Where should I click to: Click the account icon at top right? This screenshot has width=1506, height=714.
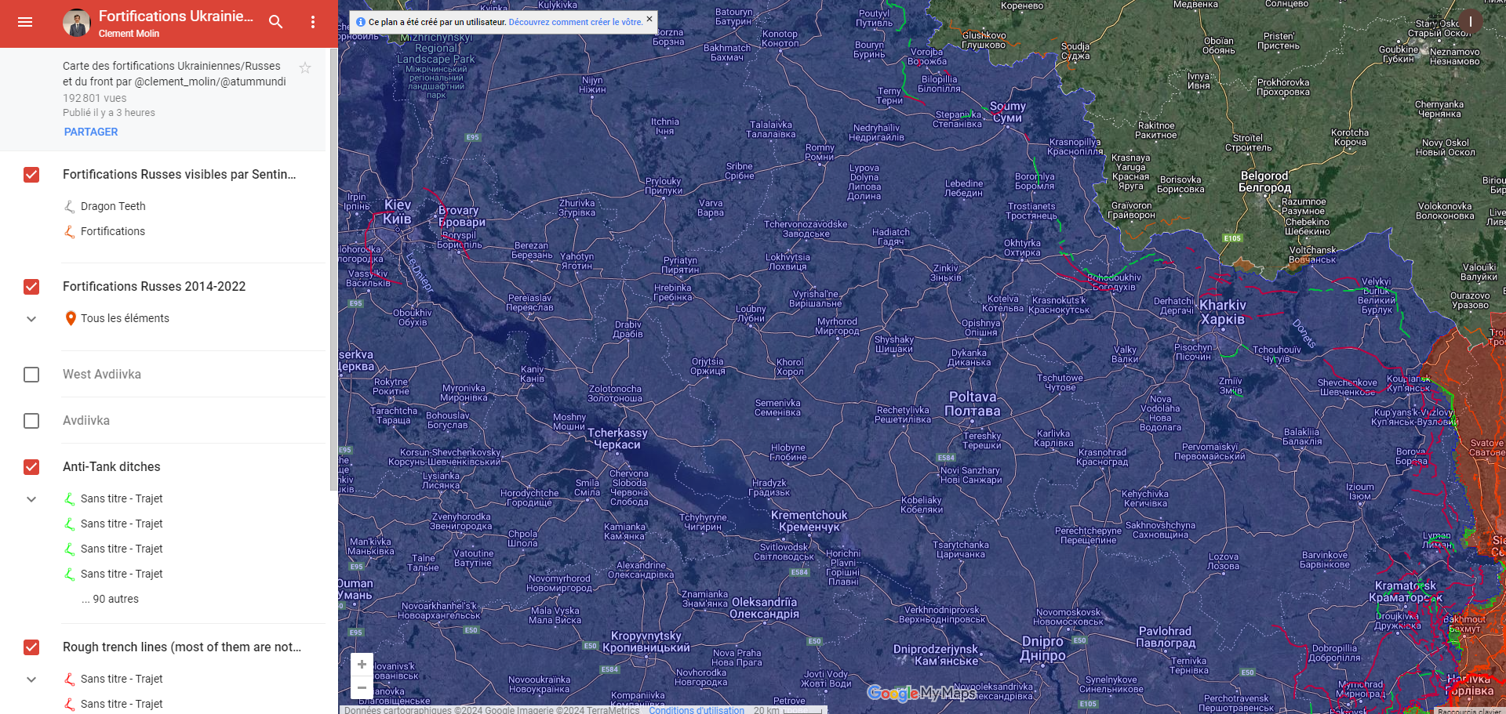click(1470, 22)
